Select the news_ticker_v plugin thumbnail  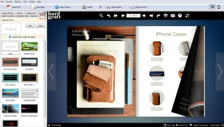29,78
